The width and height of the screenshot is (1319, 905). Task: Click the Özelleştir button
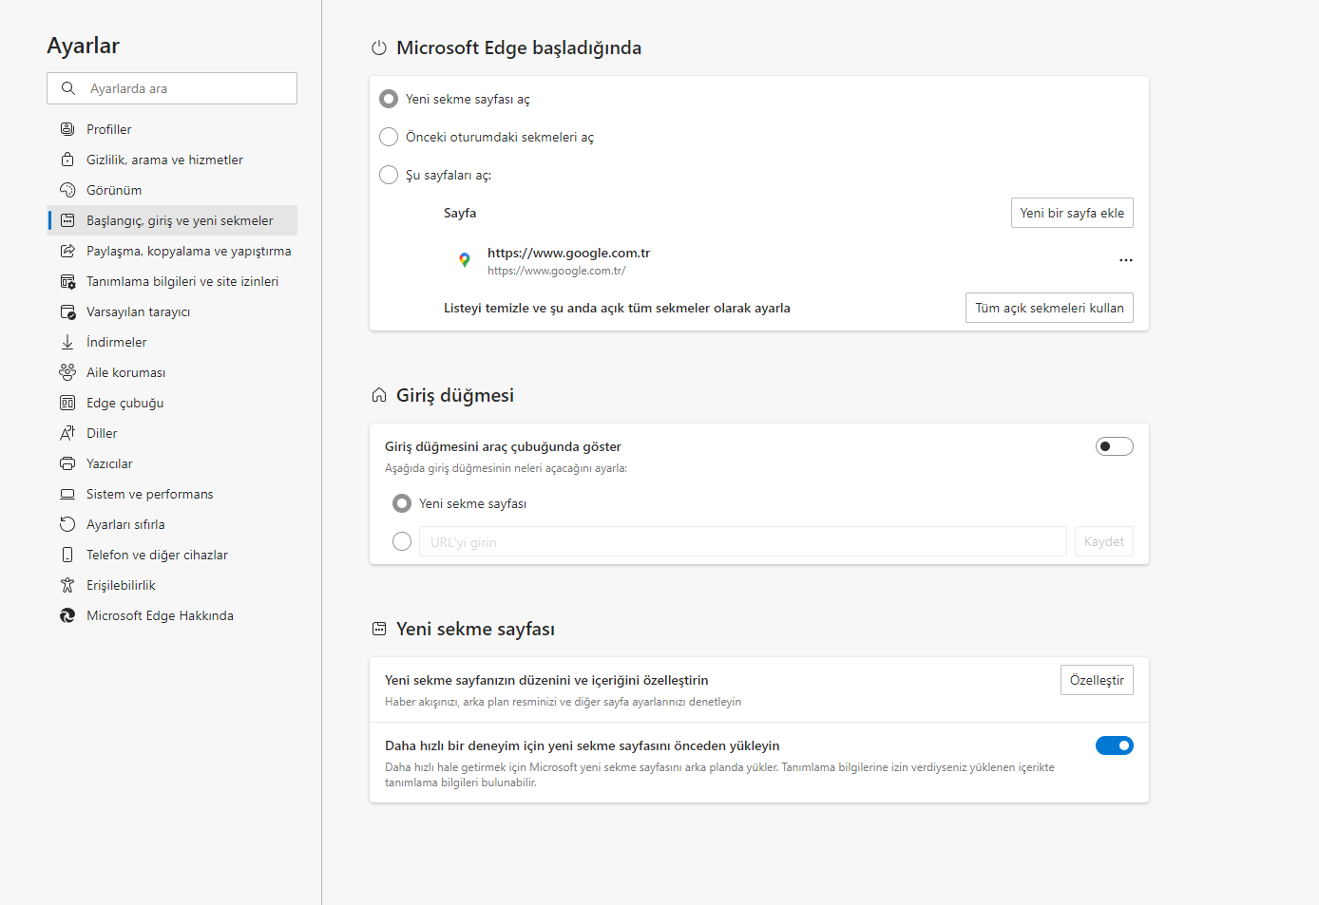(1097, 680)
